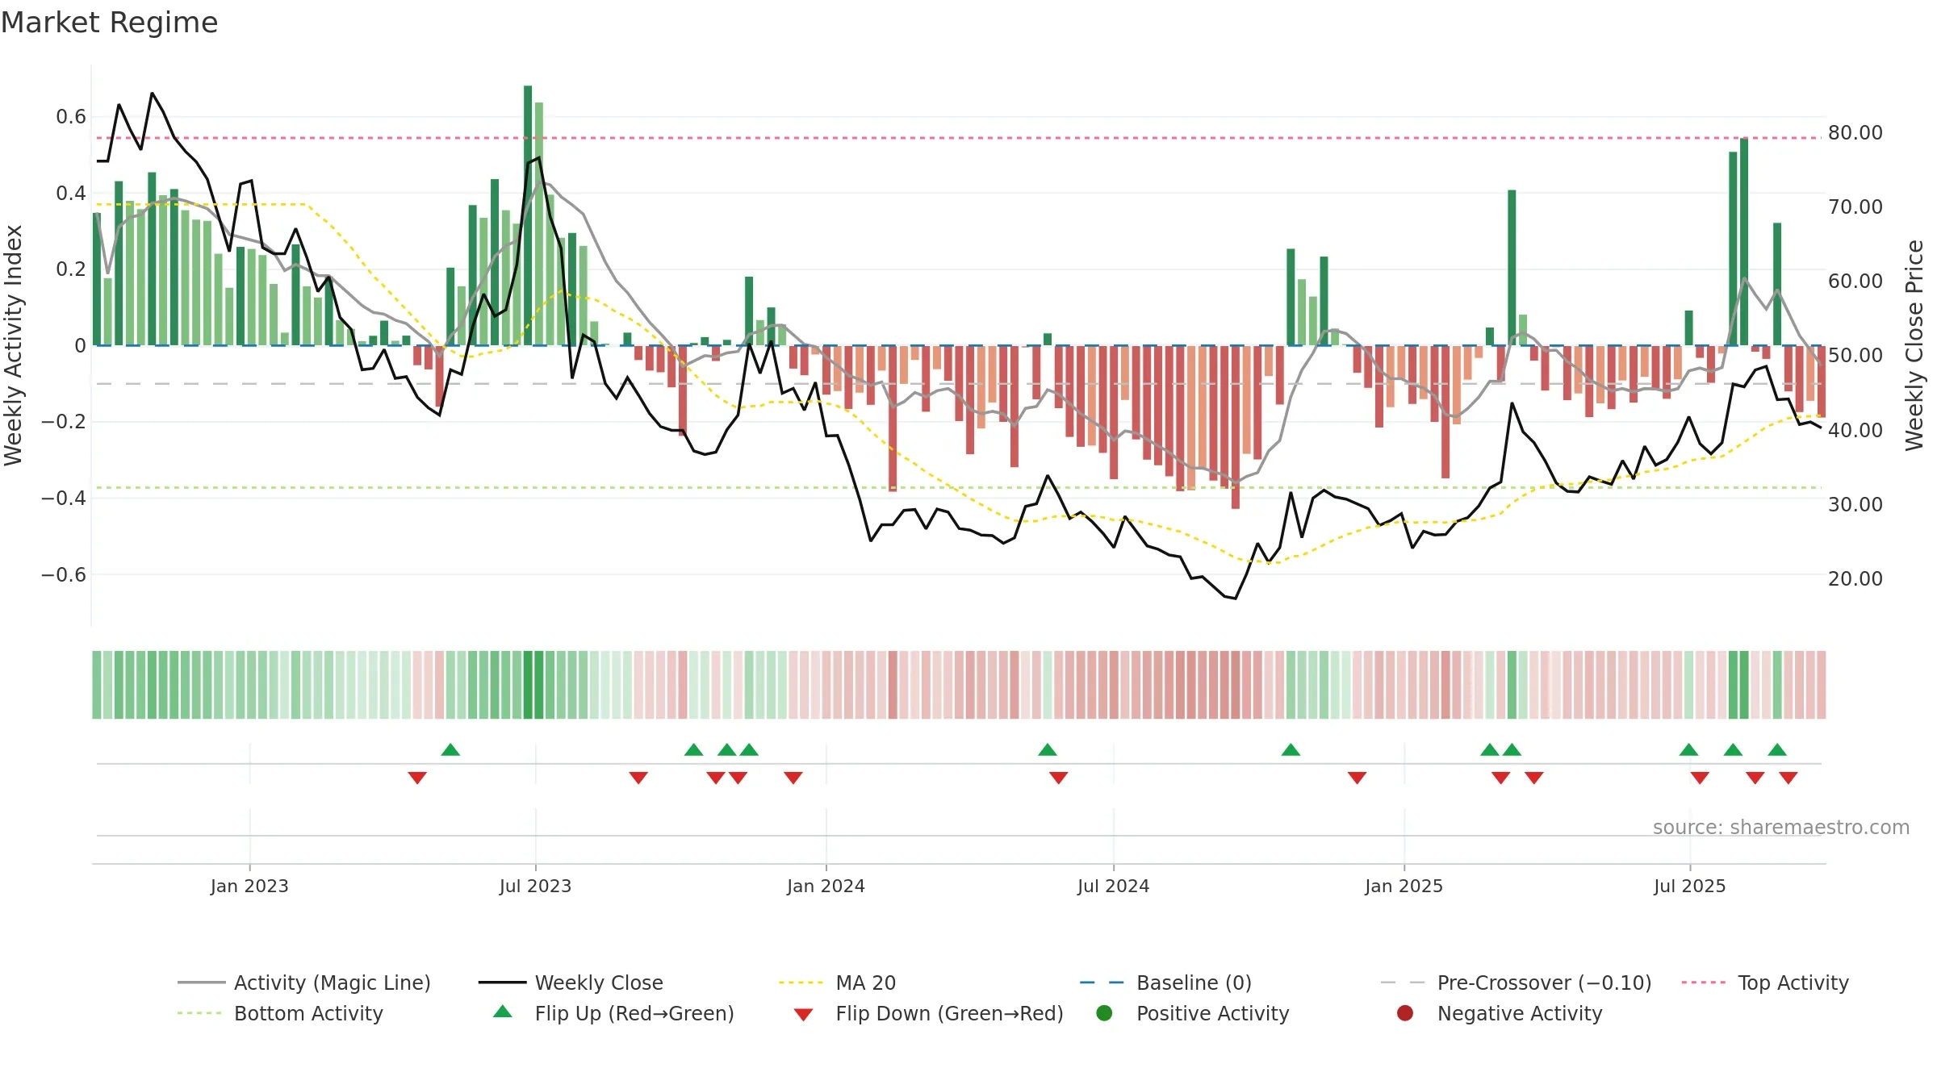
Task: Toggle the Activity (Magic Line) legend label
Action: pos(333,983)
